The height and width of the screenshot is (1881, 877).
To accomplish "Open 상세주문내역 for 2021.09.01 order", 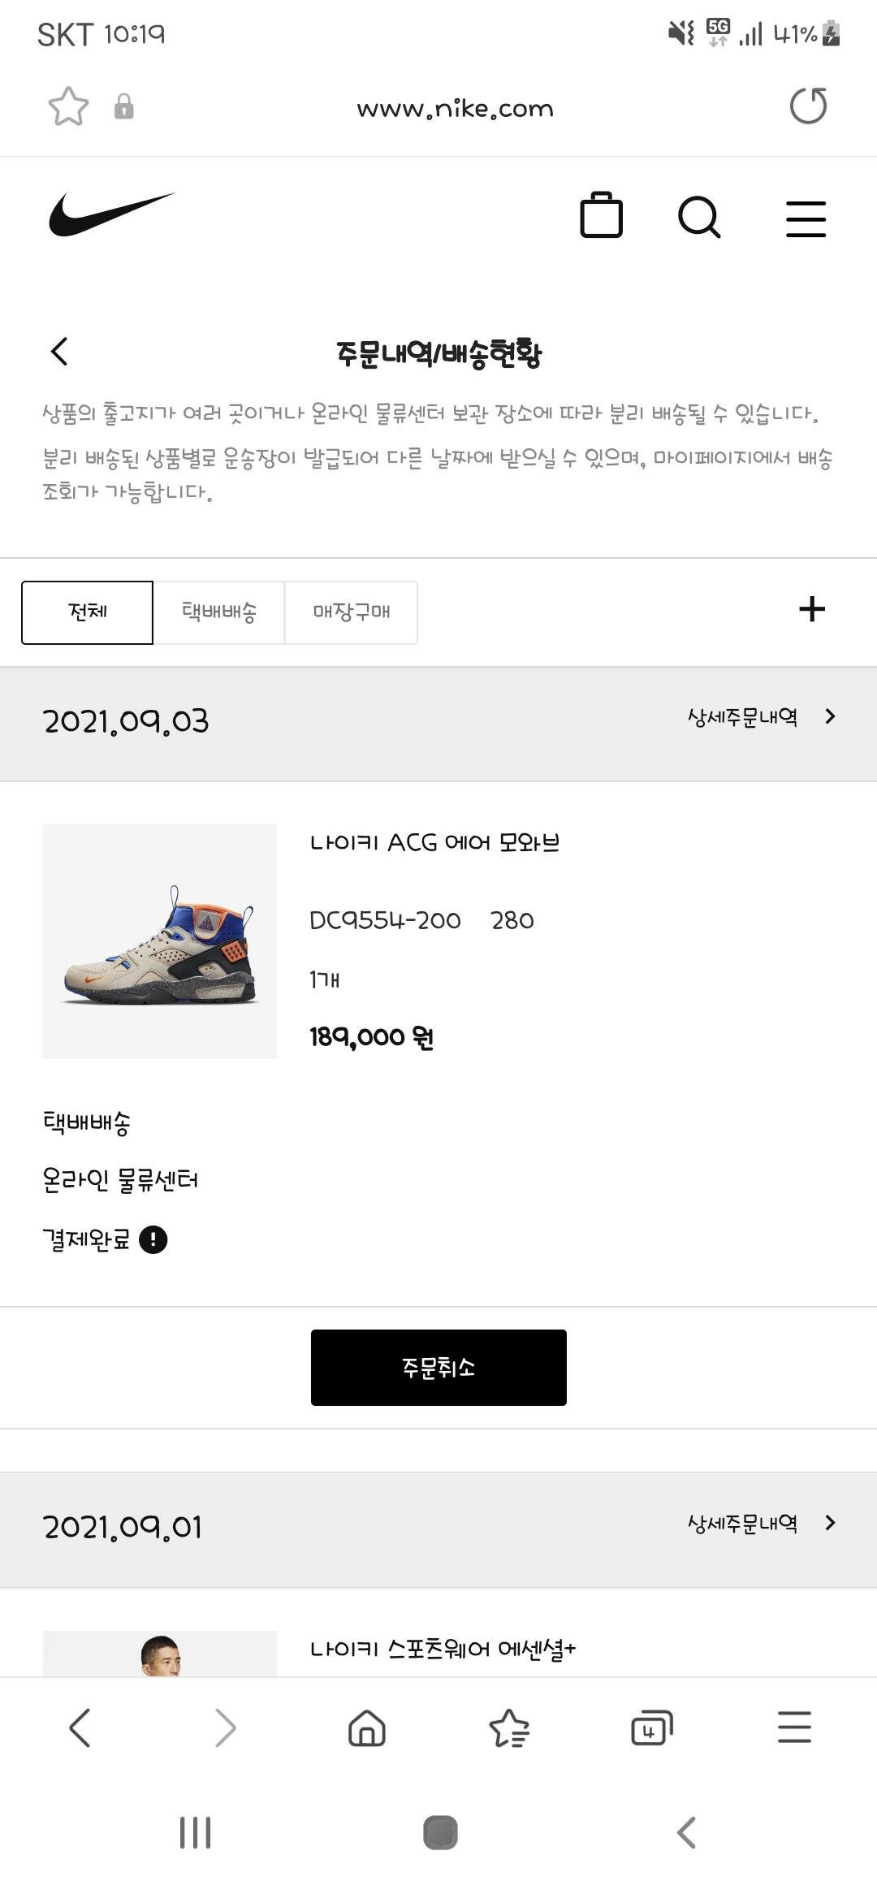I will [761, 1524].
